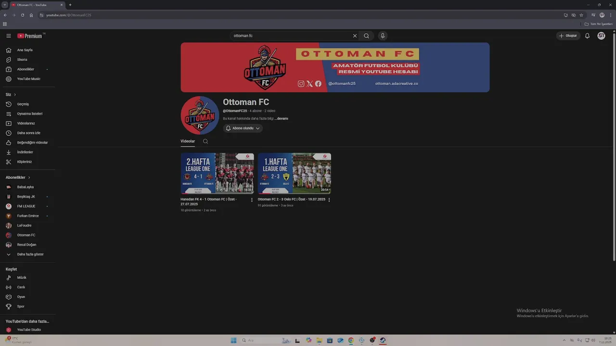Viewport: 616px width, 346px height.
Task: Bookmark this page with star
Action: pyautogui.click(x=581, y=15)
